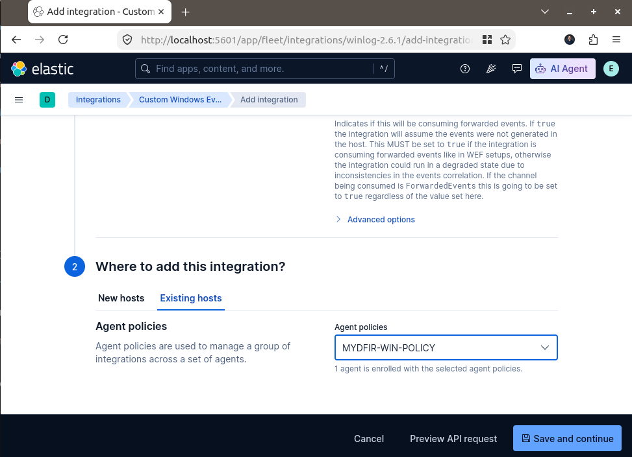The height and width of the screenshot is (457, 632).
Task: Switch to the New hosts tab
Action: tap(121, 298)
